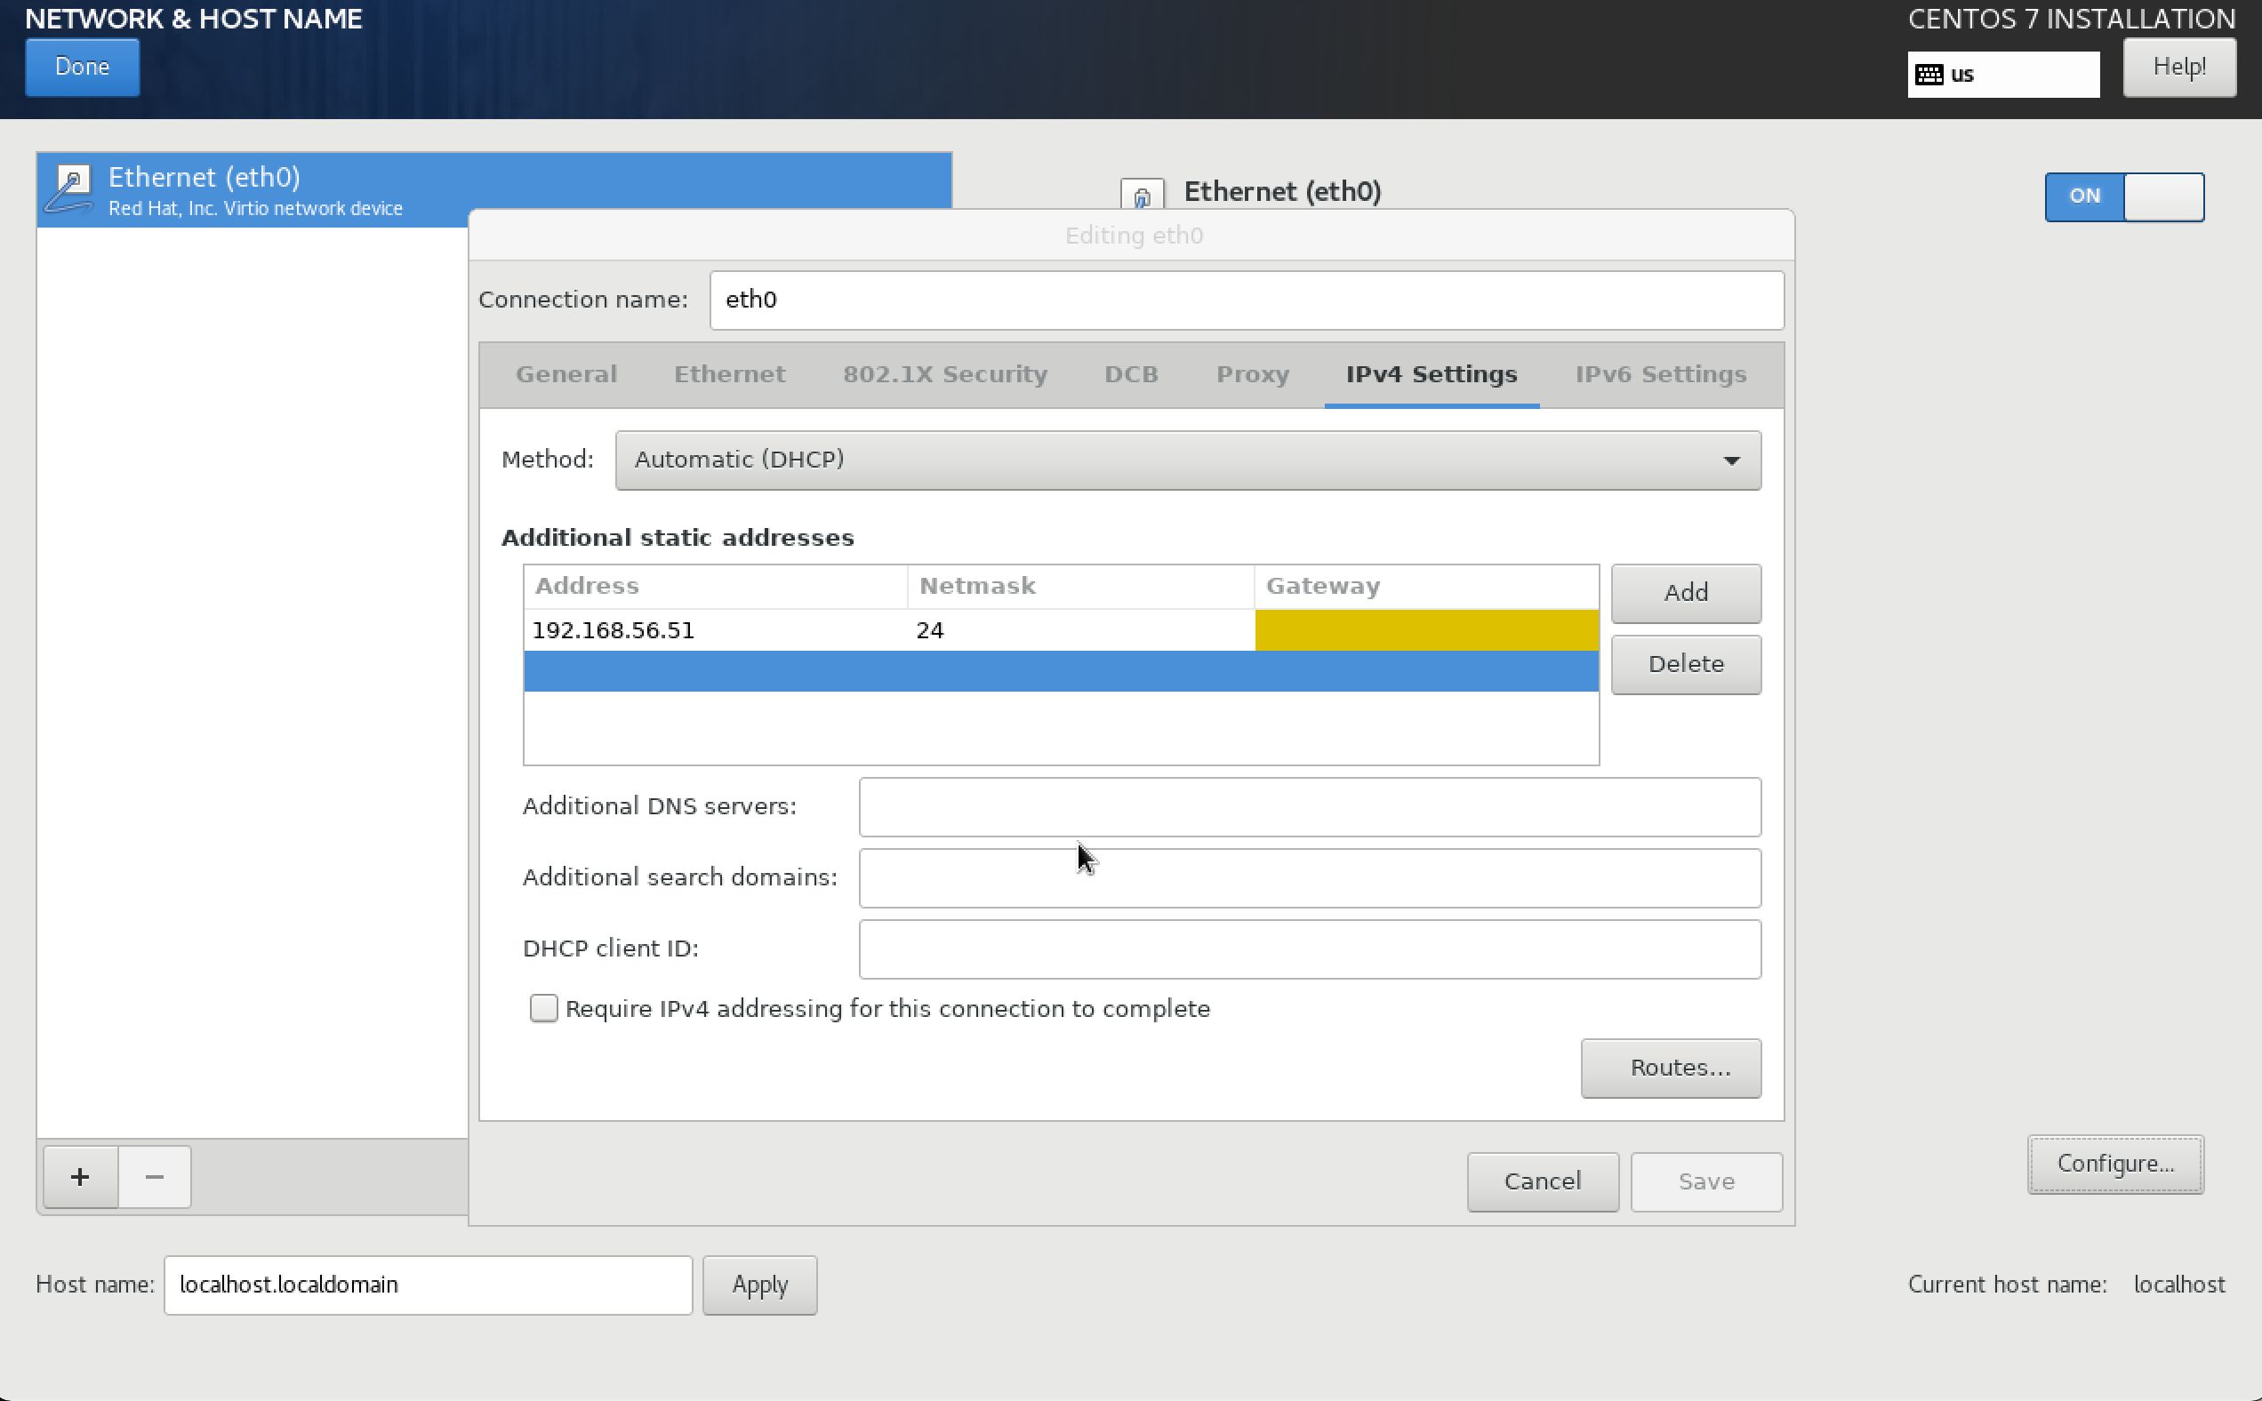Click the keyboard layout icon next to us
Screen dimensions: 2262x1401
pyautogui.click(x=1929, y=74)
